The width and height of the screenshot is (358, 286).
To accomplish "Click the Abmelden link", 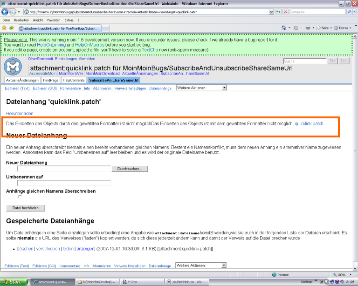I will coord(87,59).
